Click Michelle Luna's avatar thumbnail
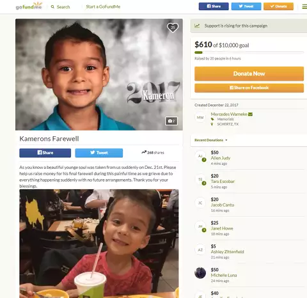This screenshot has height=298, width=307. [200, 273]
